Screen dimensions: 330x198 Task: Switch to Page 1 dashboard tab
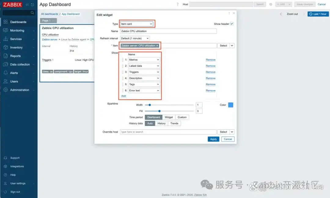point(48,21)
